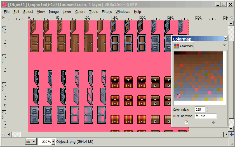This screenshot has height=147, width=235.
Task: Open the Layer menu
Action: pyautogui.click(x=67, y=12)
